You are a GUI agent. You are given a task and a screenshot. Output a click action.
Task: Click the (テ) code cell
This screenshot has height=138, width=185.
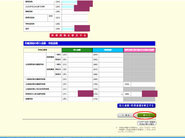(65, 84)
